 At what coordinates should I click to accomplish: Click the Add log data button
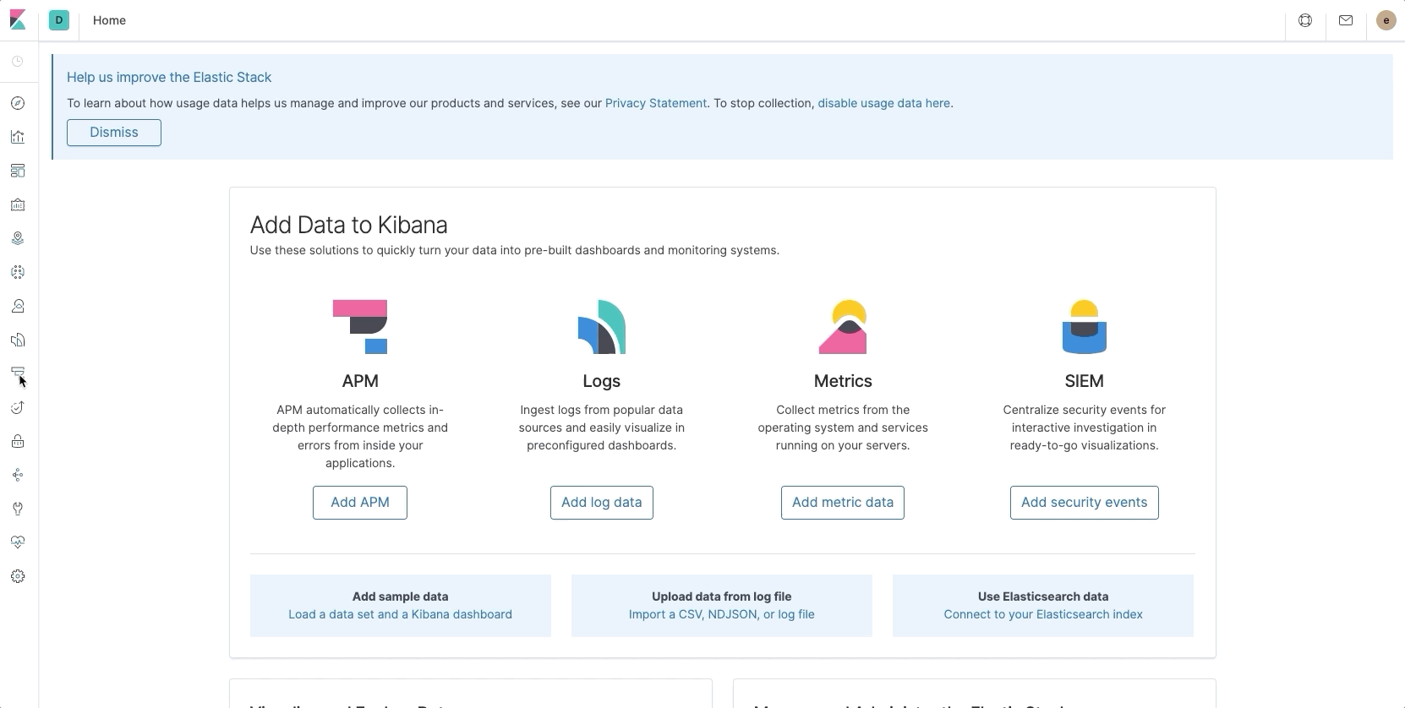click(602, 503)
